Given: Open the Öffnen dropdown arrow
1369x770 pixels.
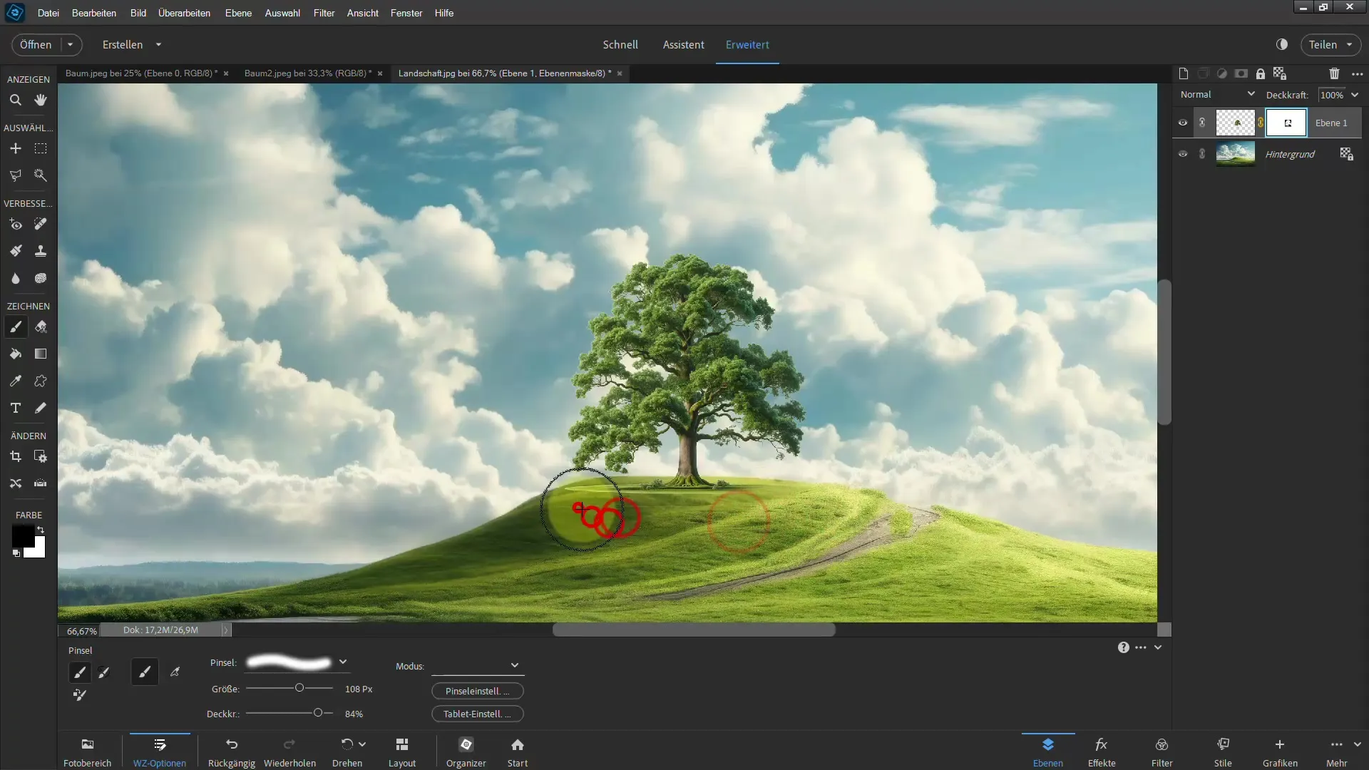Looking at the screenshot, I should 70,44.
